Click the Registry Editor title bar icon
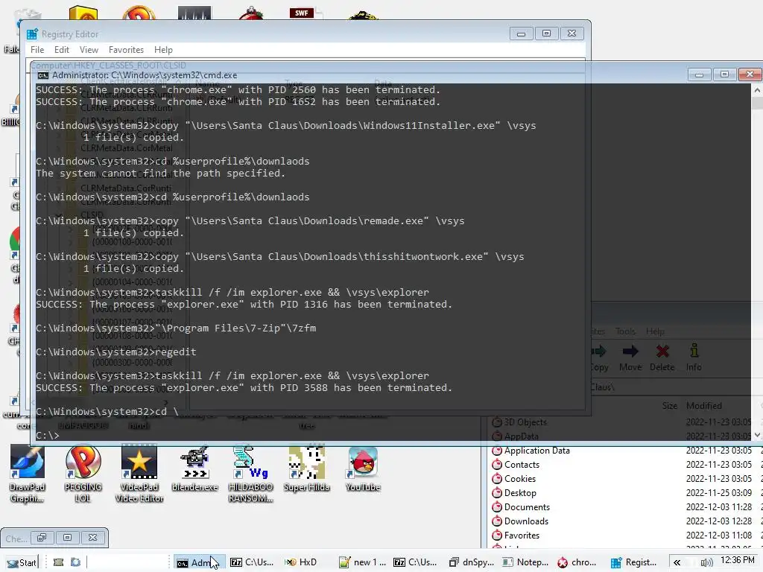The image size is (763, 572). click(33, 34)
